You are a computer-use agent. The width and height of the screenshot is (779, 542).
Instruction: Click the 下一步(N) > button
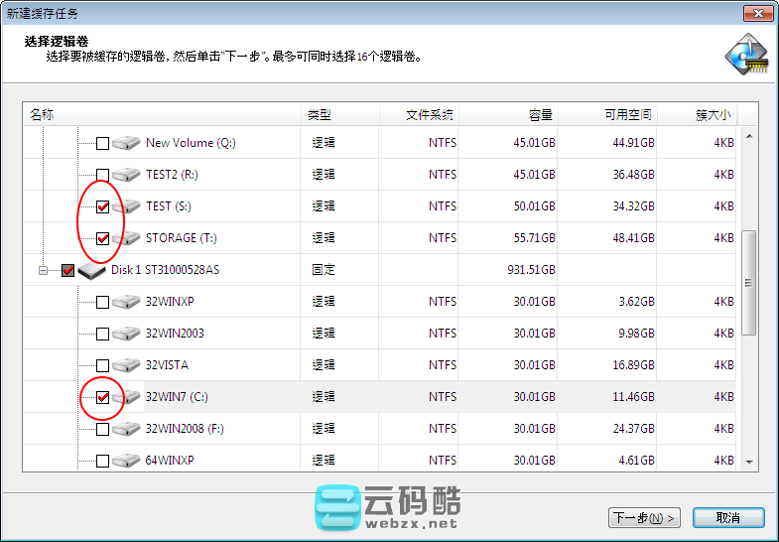[x=644, y=517]
